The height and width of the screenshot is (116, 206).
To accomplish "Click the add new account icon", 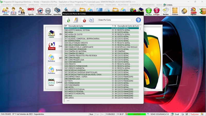I will (68, 20).
